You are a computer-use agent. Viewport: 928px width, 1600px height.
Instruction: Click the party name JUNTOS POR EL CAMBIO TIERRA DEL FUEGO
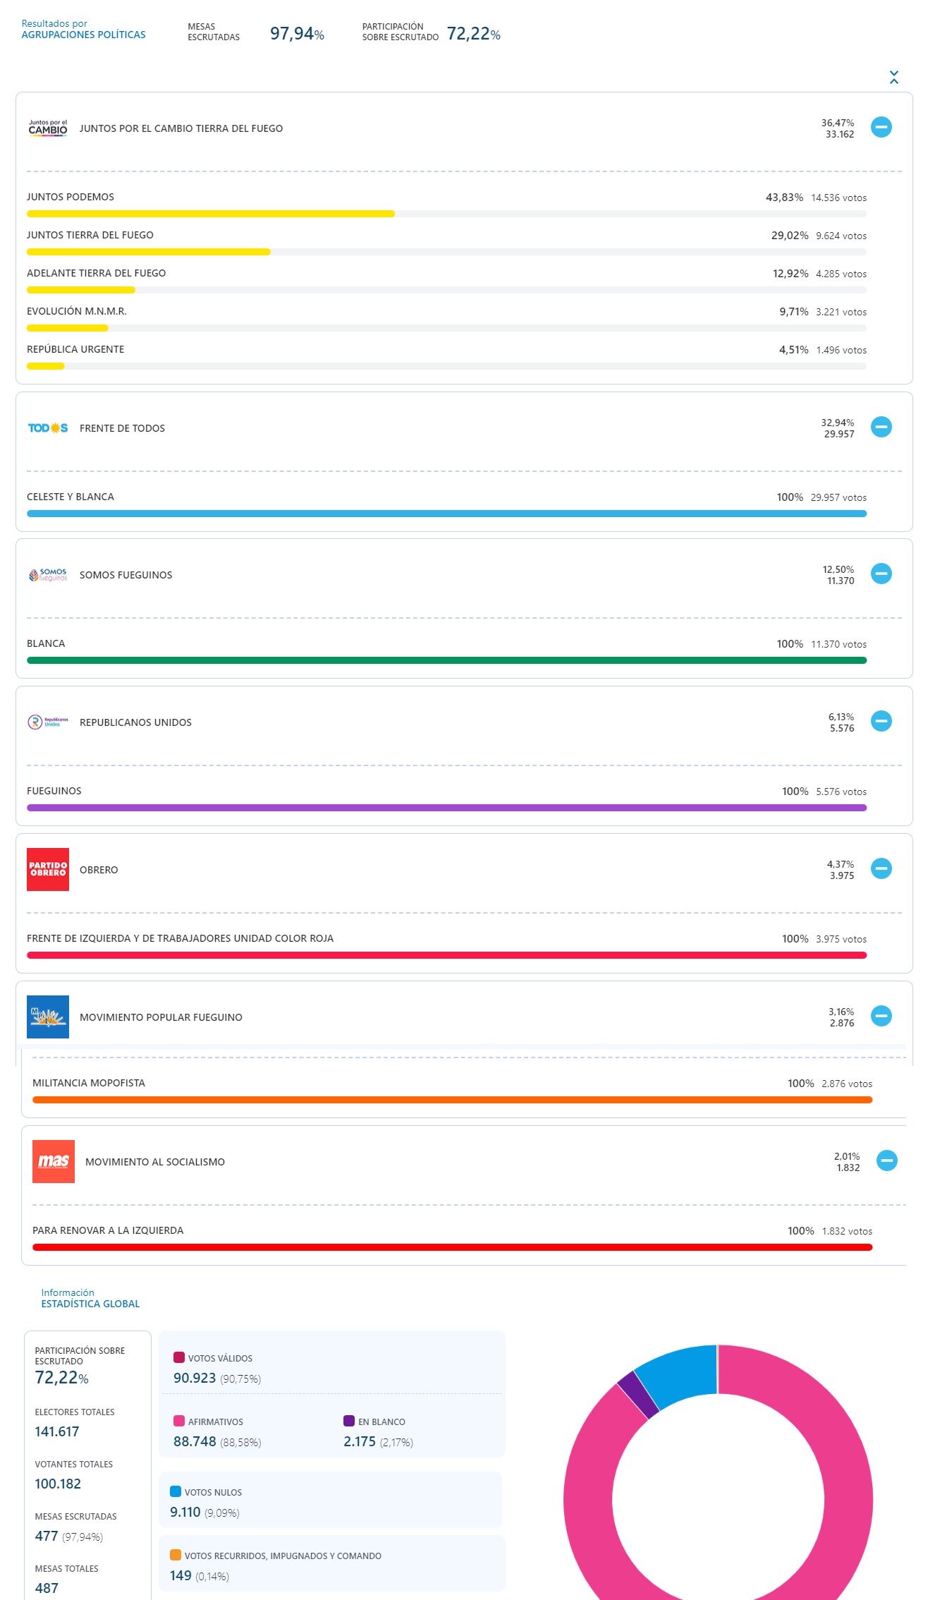(x=181, y=128)
